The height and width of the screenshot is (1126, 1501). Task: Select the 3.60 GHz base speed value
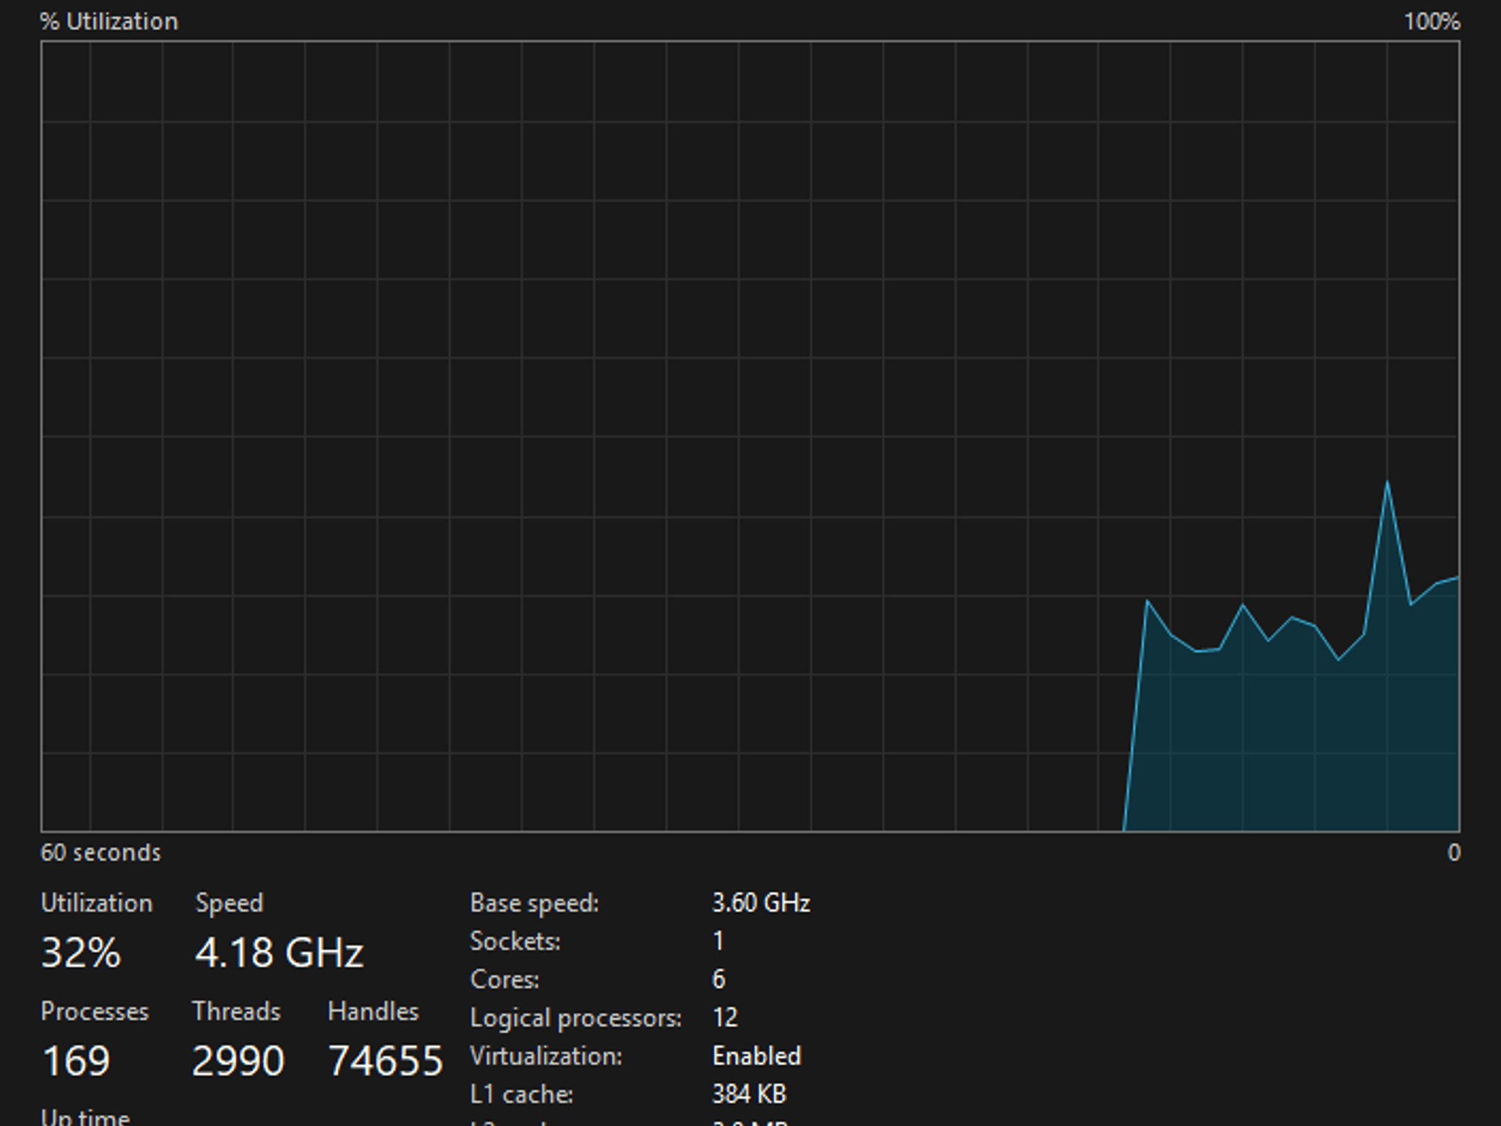click(x=761, y=903)
